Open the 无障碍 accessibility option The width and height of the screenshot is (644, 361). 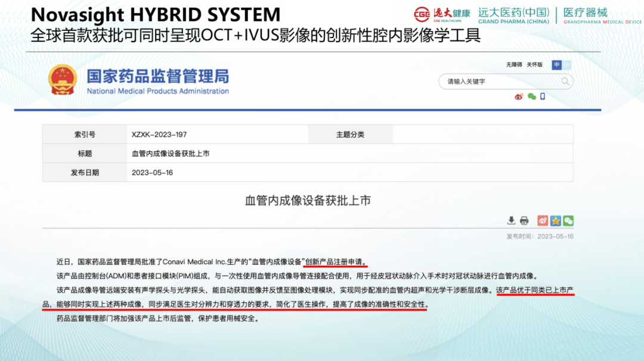pyautogui.click(x=514, y=64)
